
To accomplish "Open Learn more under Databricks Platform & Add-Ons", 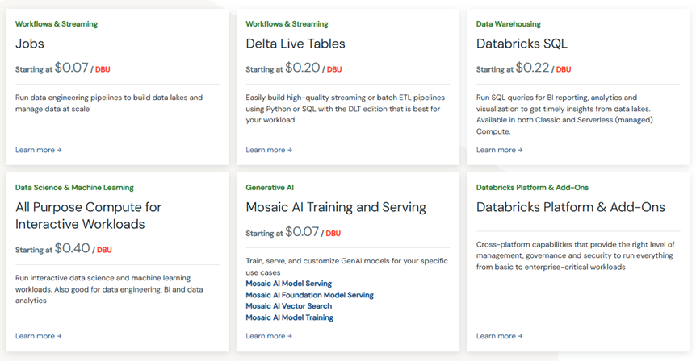I will pyautogui.click(x=499, y=336).
